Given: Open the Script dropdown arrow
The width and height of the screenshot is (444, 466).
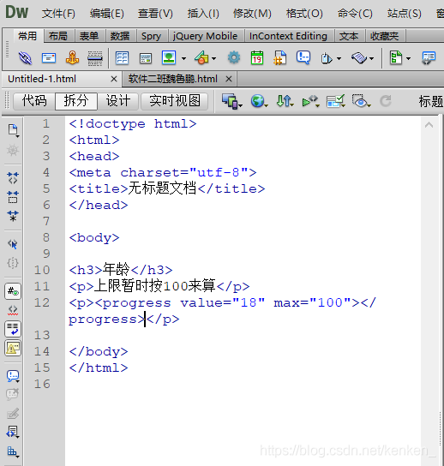Looking at the screenshot, I should pos(371,58).
